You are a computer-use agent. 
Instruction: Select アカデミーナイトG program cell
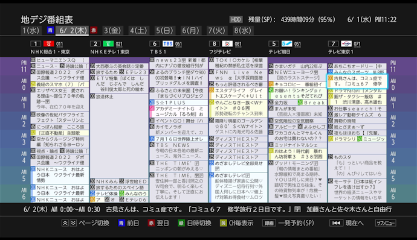[178, 112]
